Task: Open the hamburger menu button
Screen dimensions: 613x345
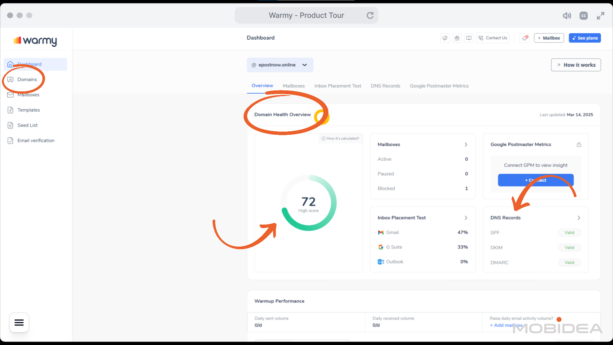Action: [x=19, y=323]
